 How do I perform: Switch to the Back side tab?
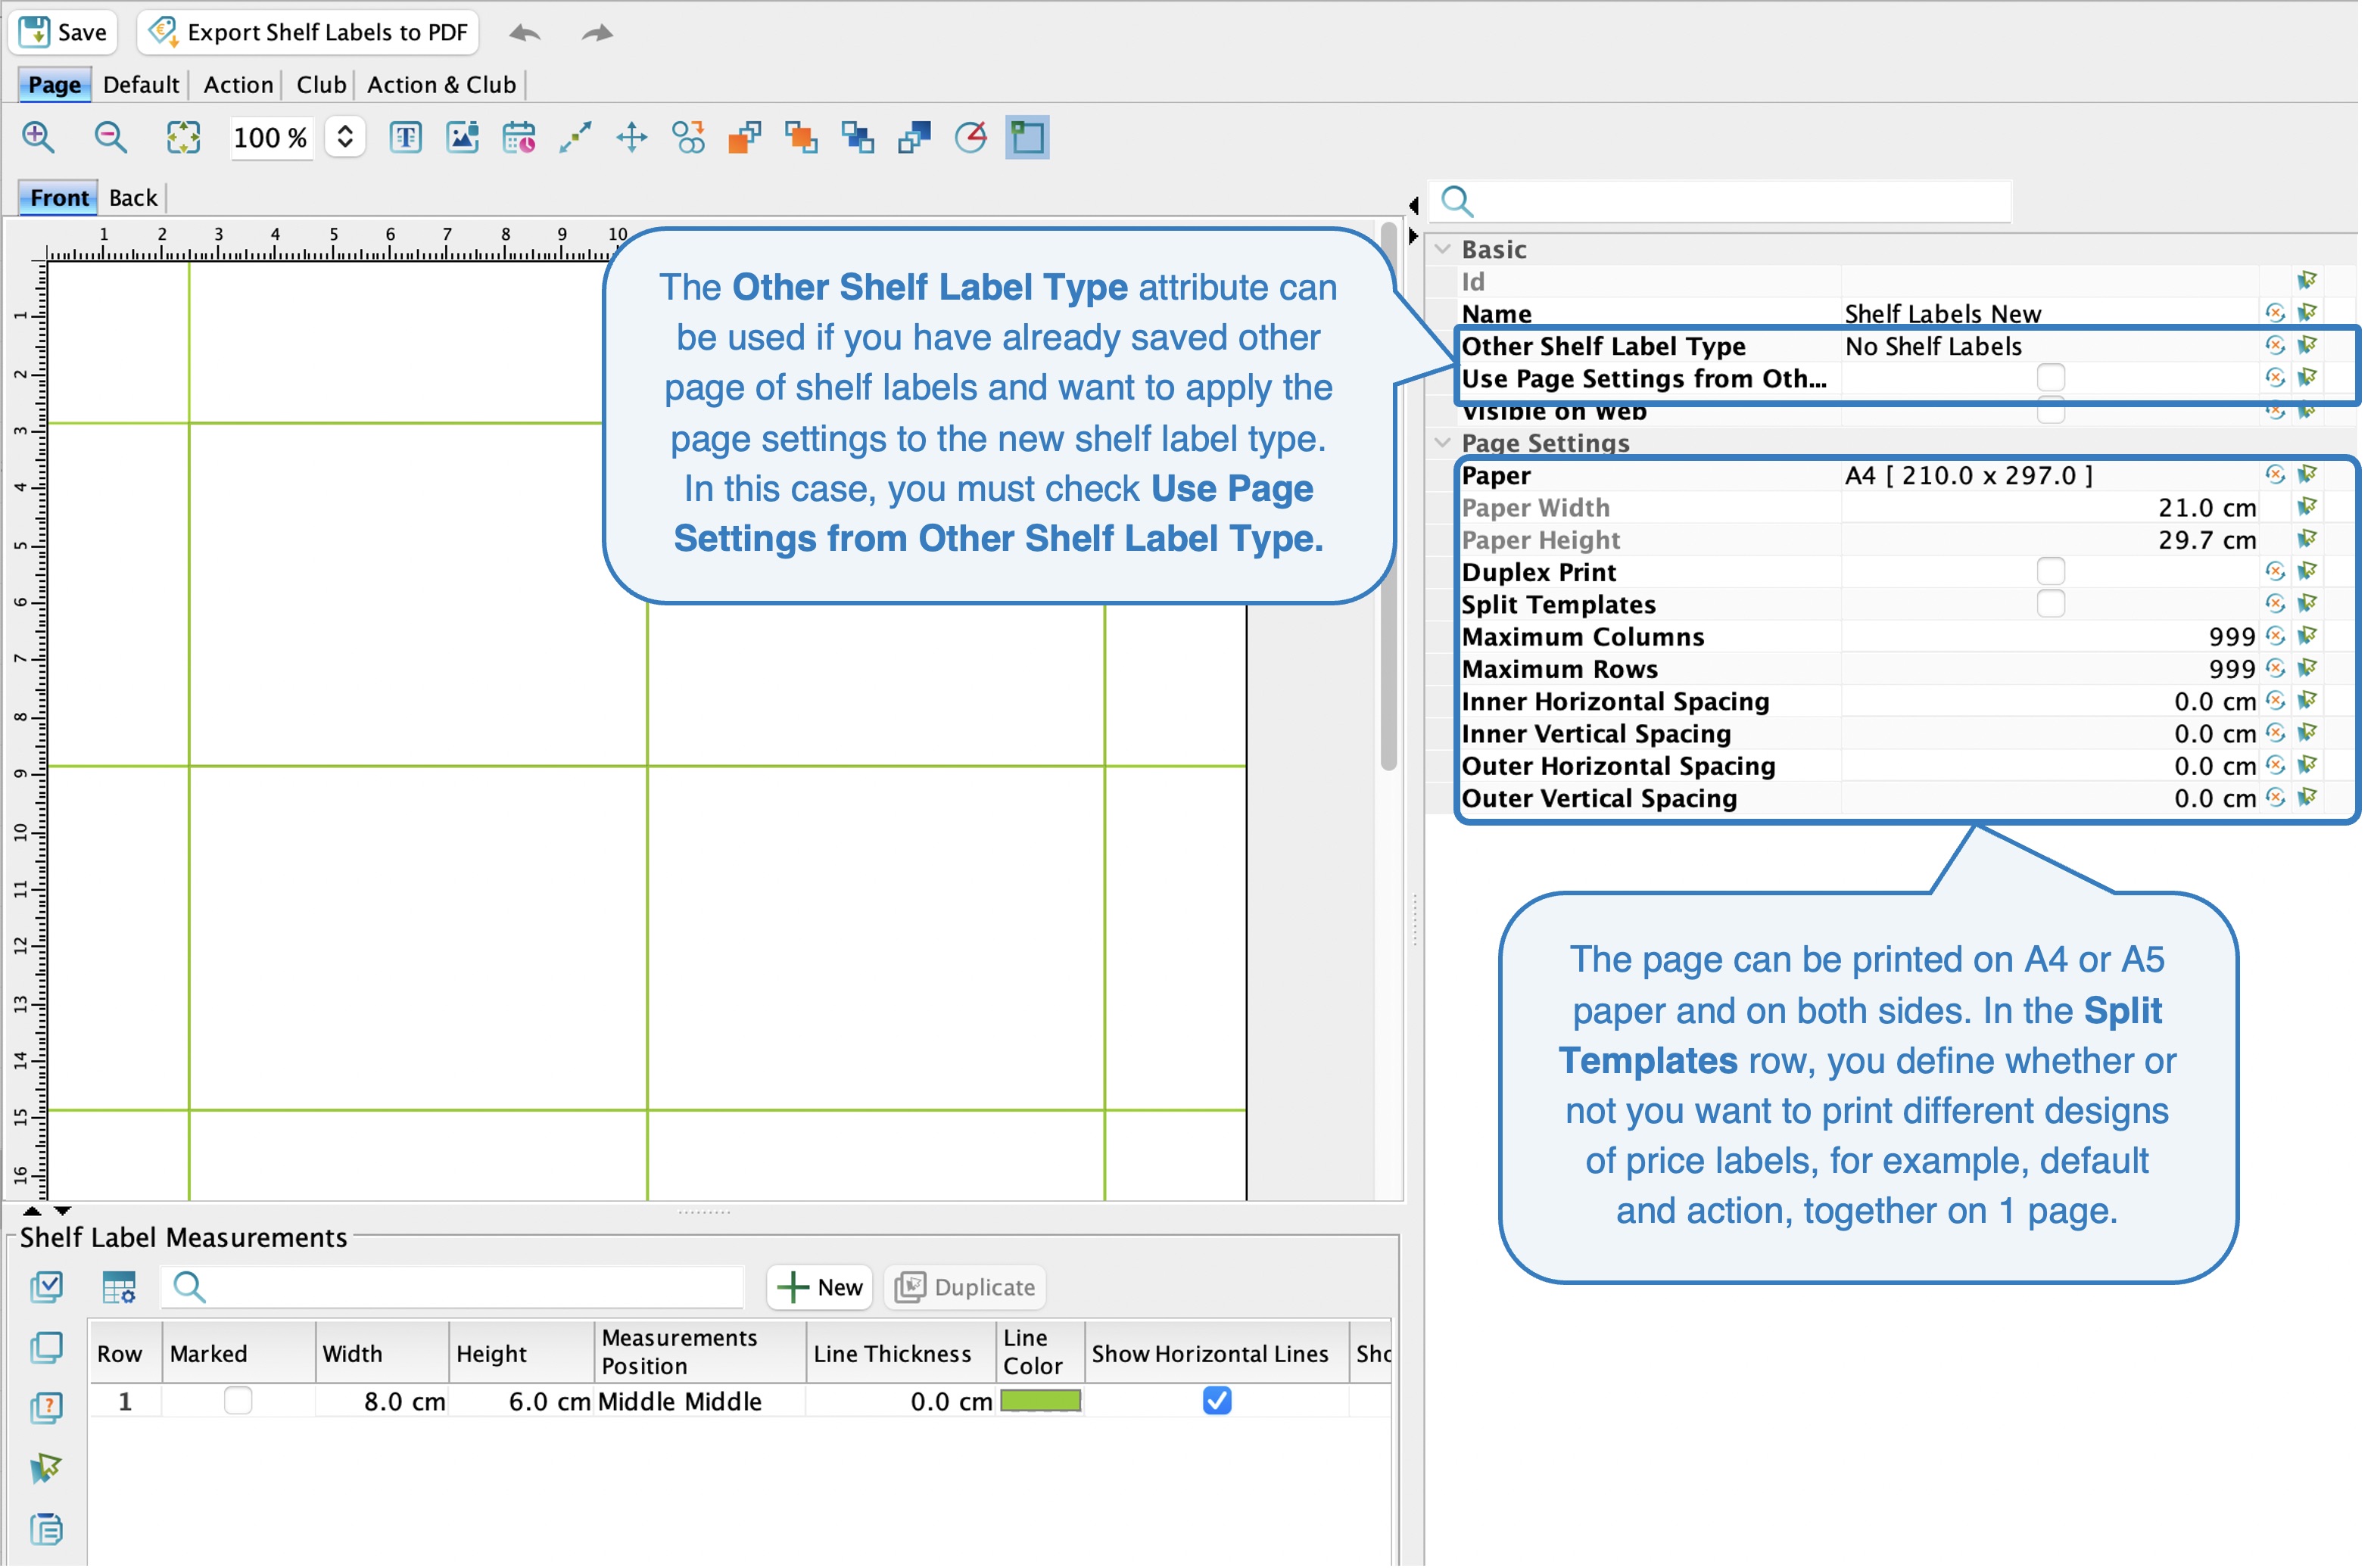pos(133,198)
